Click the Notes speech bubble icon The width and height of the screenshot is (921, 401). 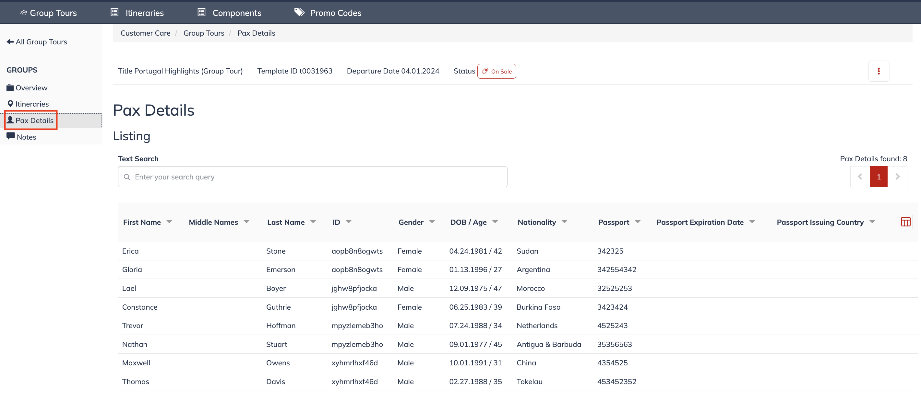tap(10, 136)
